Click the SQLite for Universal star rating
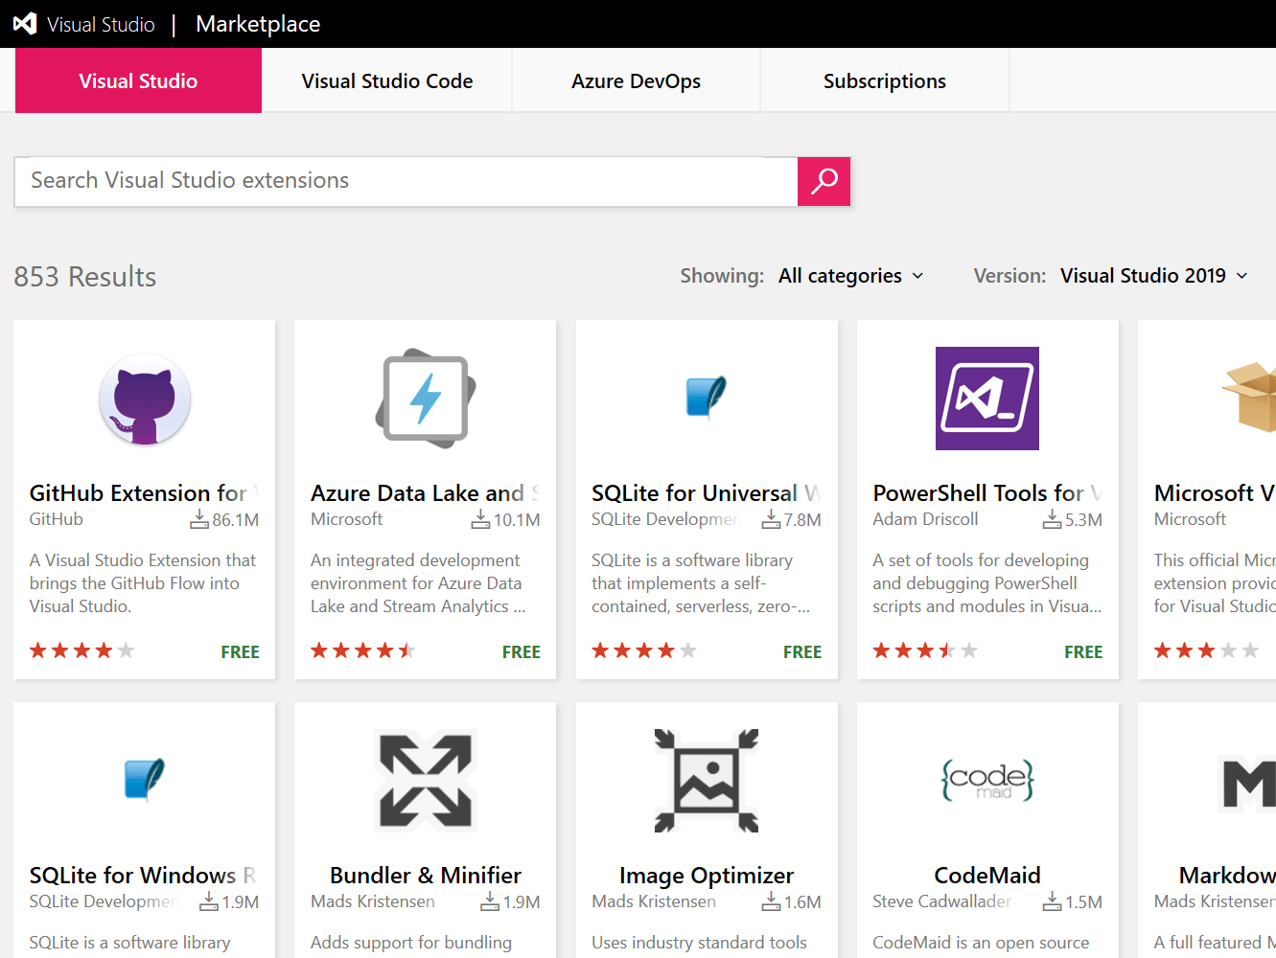Image resolution: width=1276 pixels, height=958 pixels. click(x=644, y=650)
